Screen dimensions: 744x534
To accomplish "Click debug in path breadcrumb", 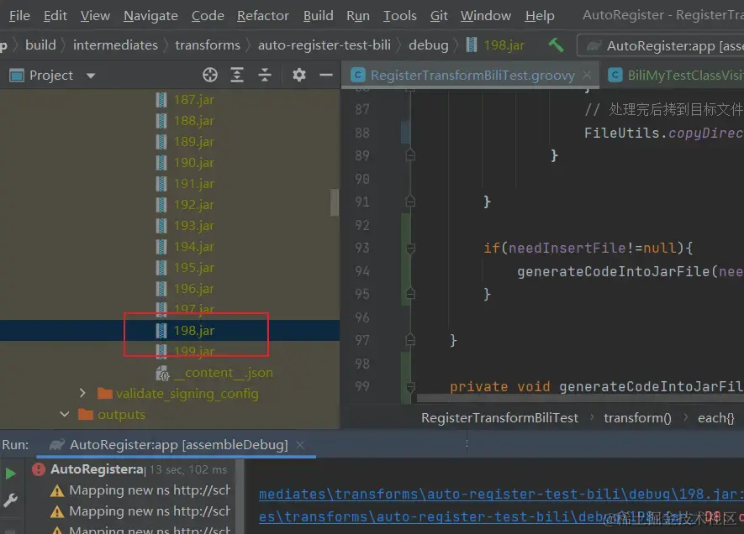I will [429, 45].
